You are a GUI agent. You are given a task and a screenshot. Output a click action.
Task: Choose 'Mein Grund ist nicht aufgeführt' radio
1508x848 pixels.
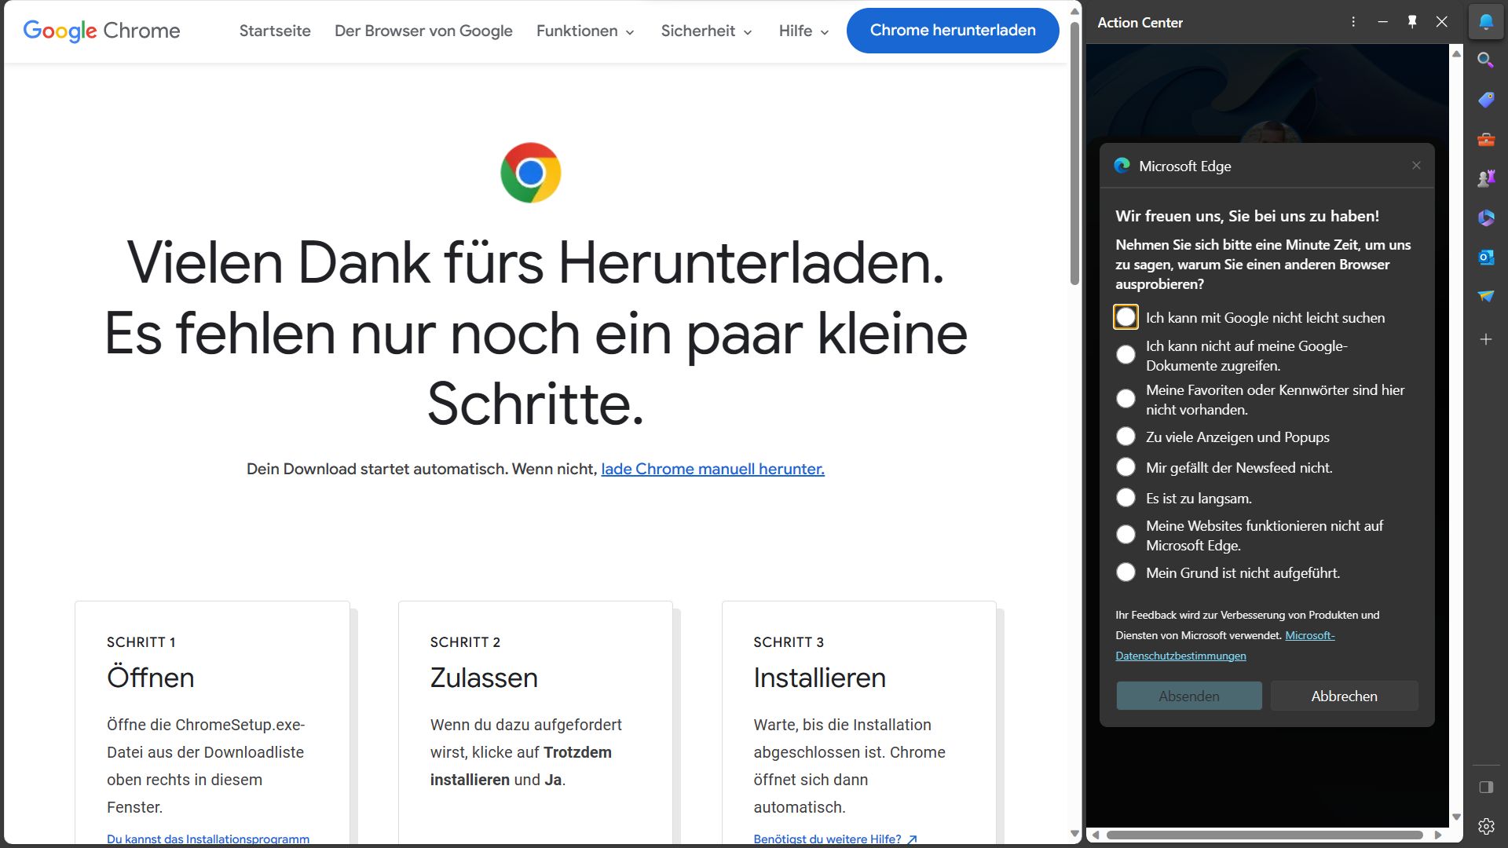[x=1126, y=572]
